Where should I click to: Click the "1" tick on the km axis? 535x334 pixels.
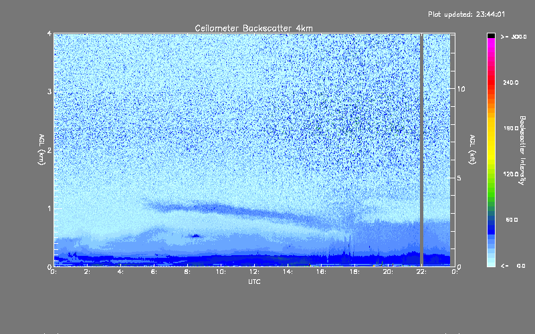[49, 208]
